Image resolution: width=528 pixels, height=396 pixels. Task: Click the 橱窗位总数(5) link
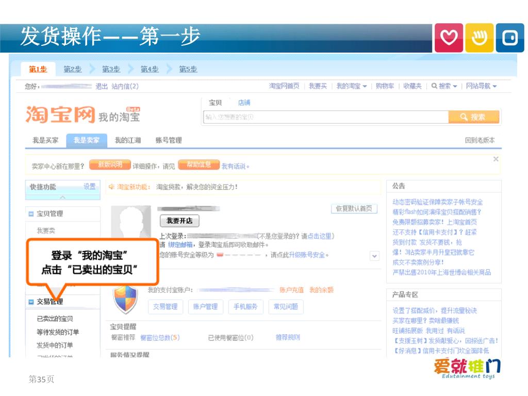(x=160, y=337)
